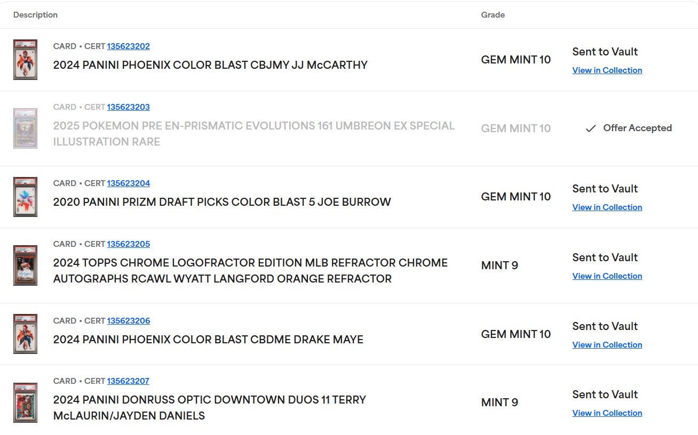
Task: Click the Offer Accepted checkmark icon
Action: coord(590,128)
